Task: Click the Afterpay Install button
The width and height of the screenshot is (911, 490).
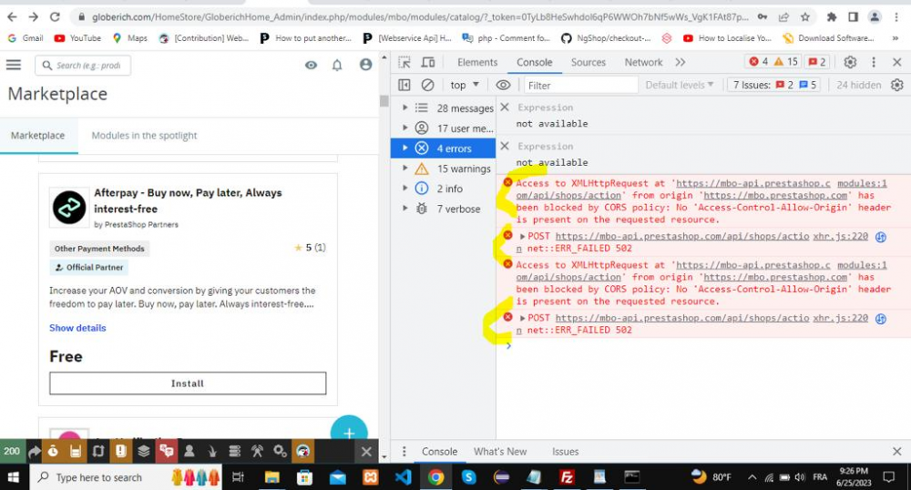Action: [188, 383]
